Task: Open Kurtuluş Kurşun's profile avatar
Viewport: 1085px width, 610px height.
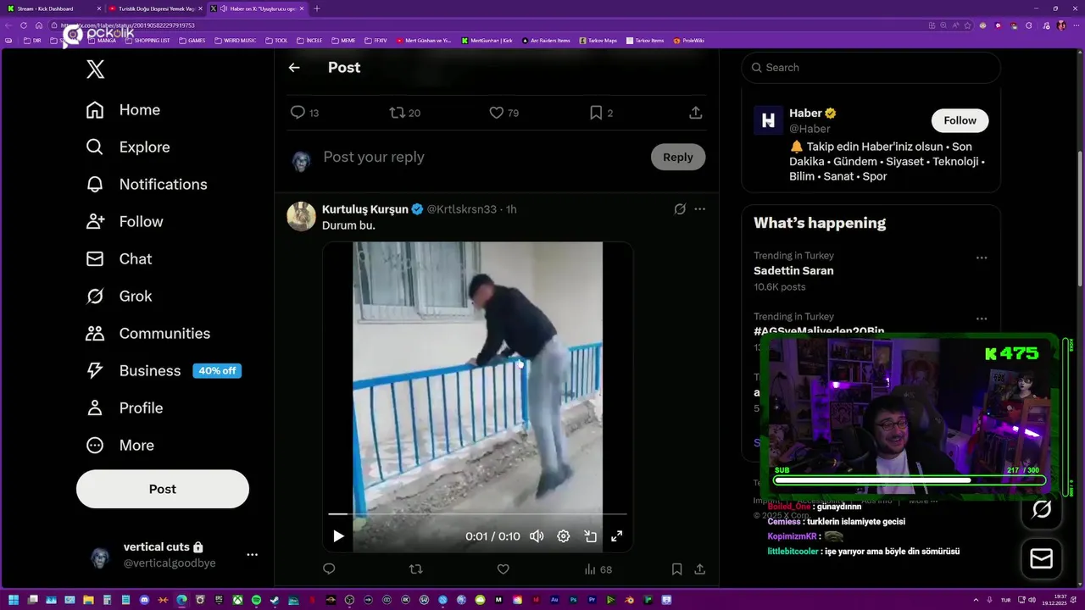Action: pyautogui.click(x=301, y=216)
